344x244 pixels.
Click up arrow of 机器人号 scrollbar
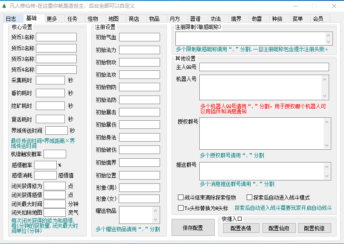coord(324,79)
